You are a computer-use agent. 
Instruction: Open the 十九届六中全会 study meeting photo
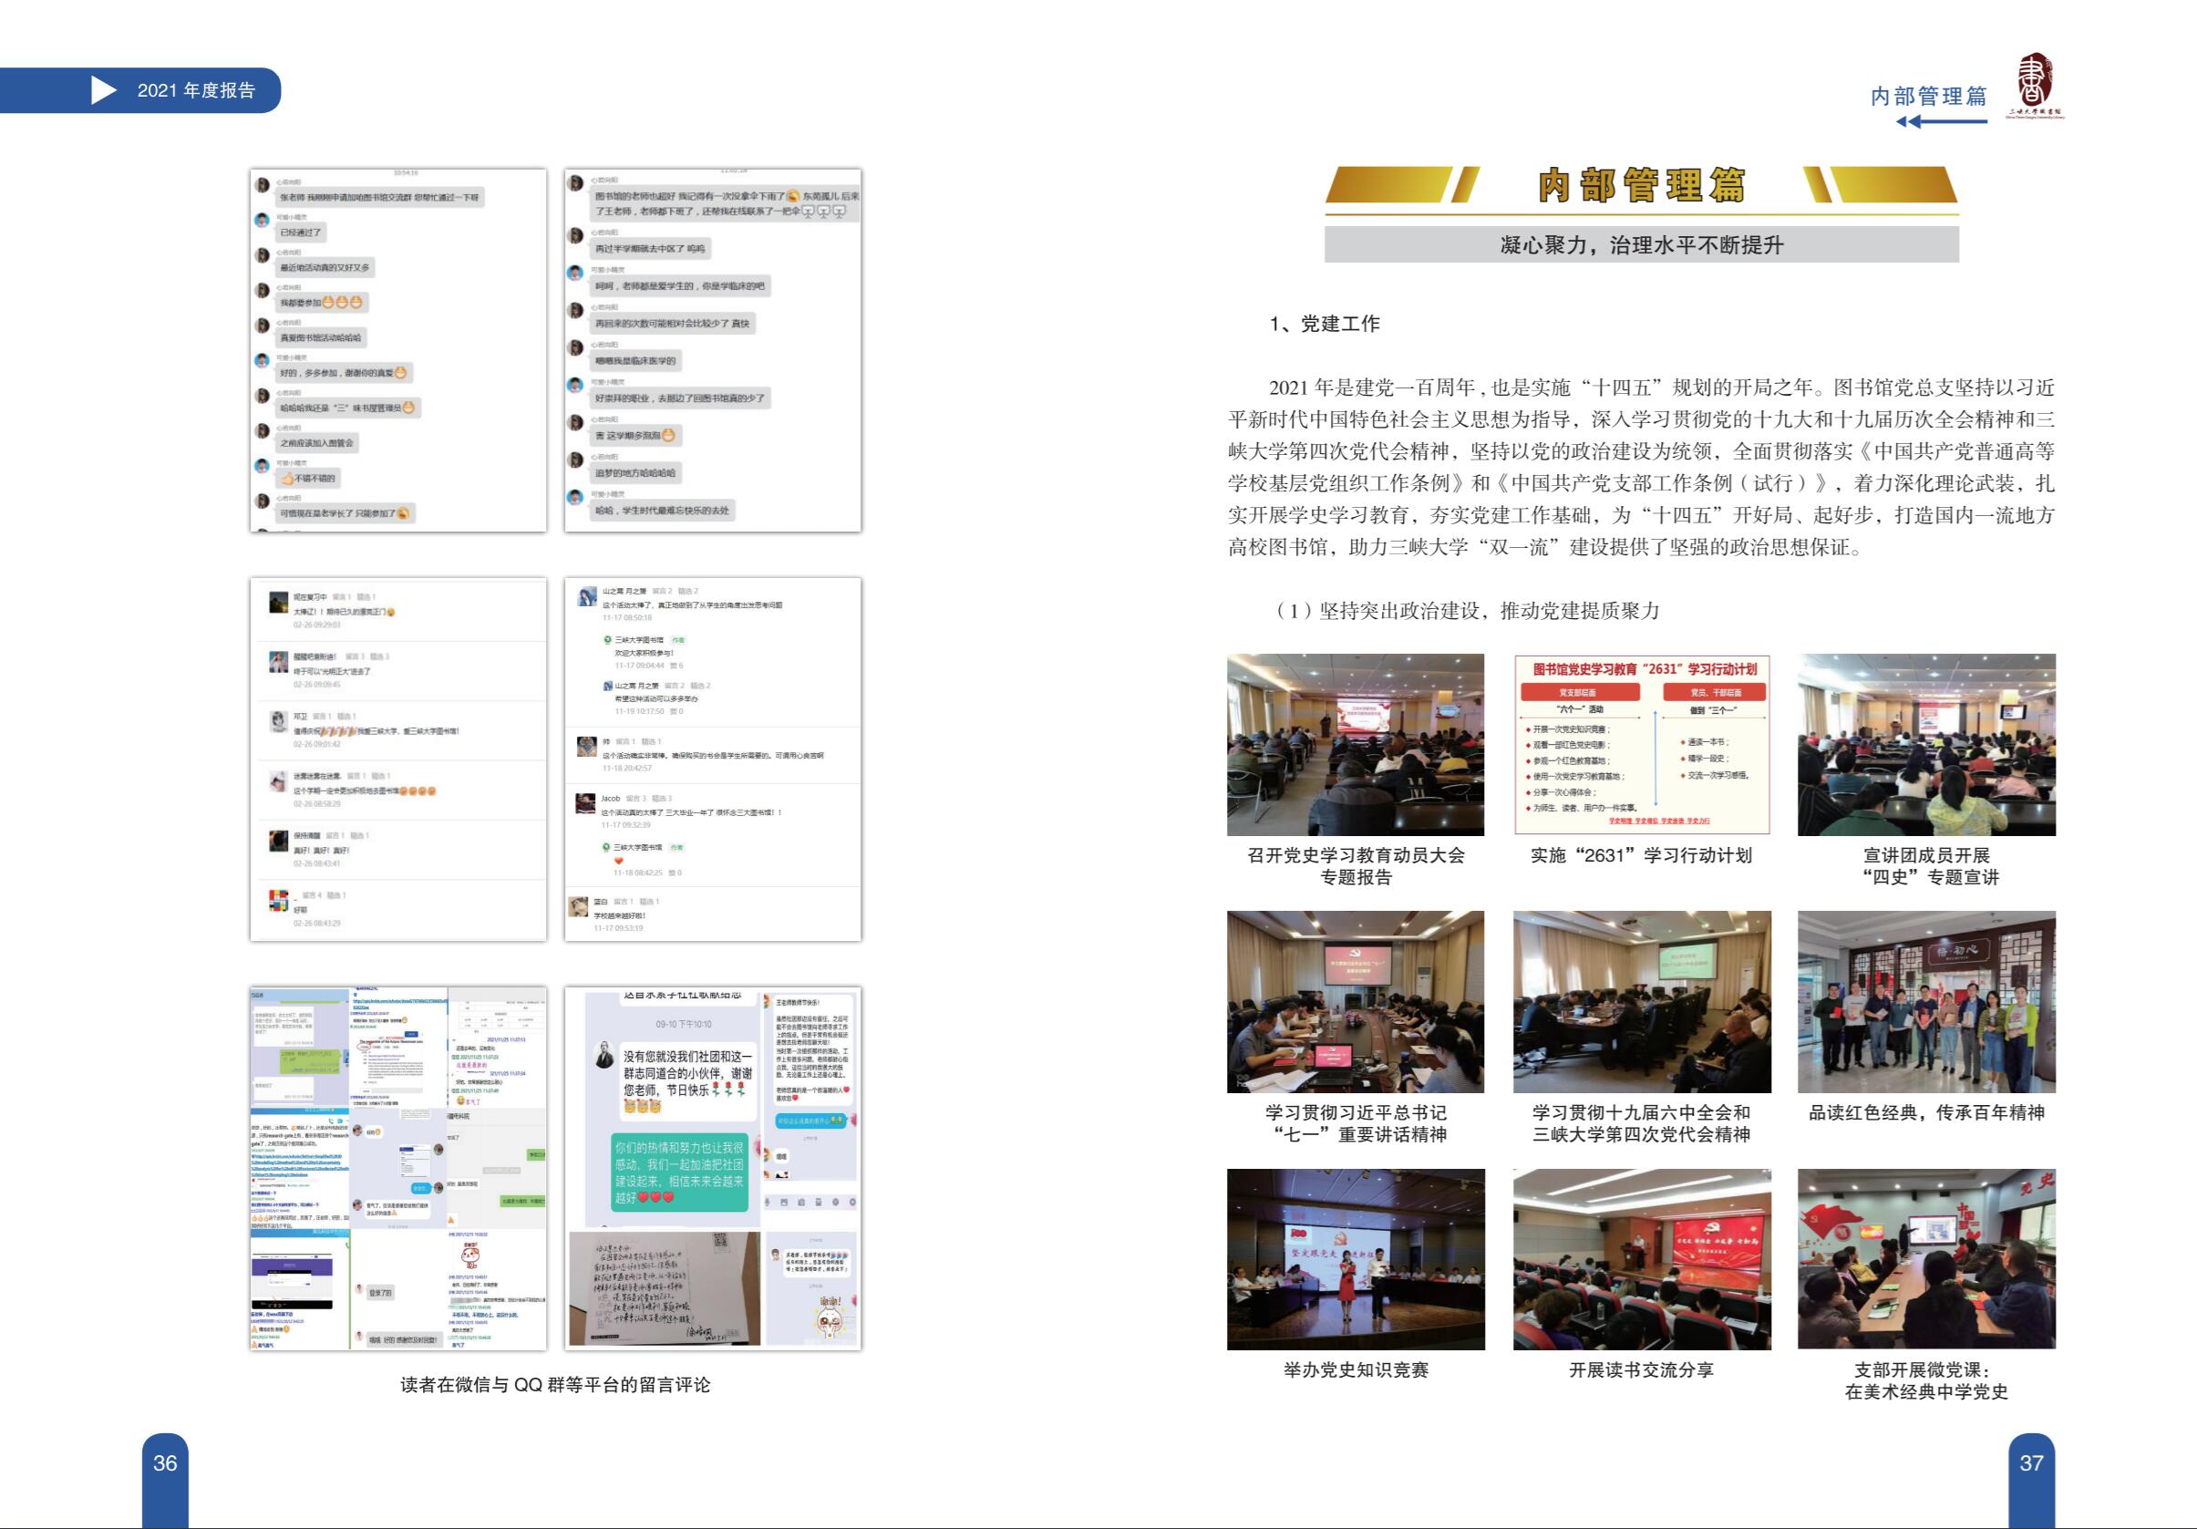click(x=1642, y=1002)
